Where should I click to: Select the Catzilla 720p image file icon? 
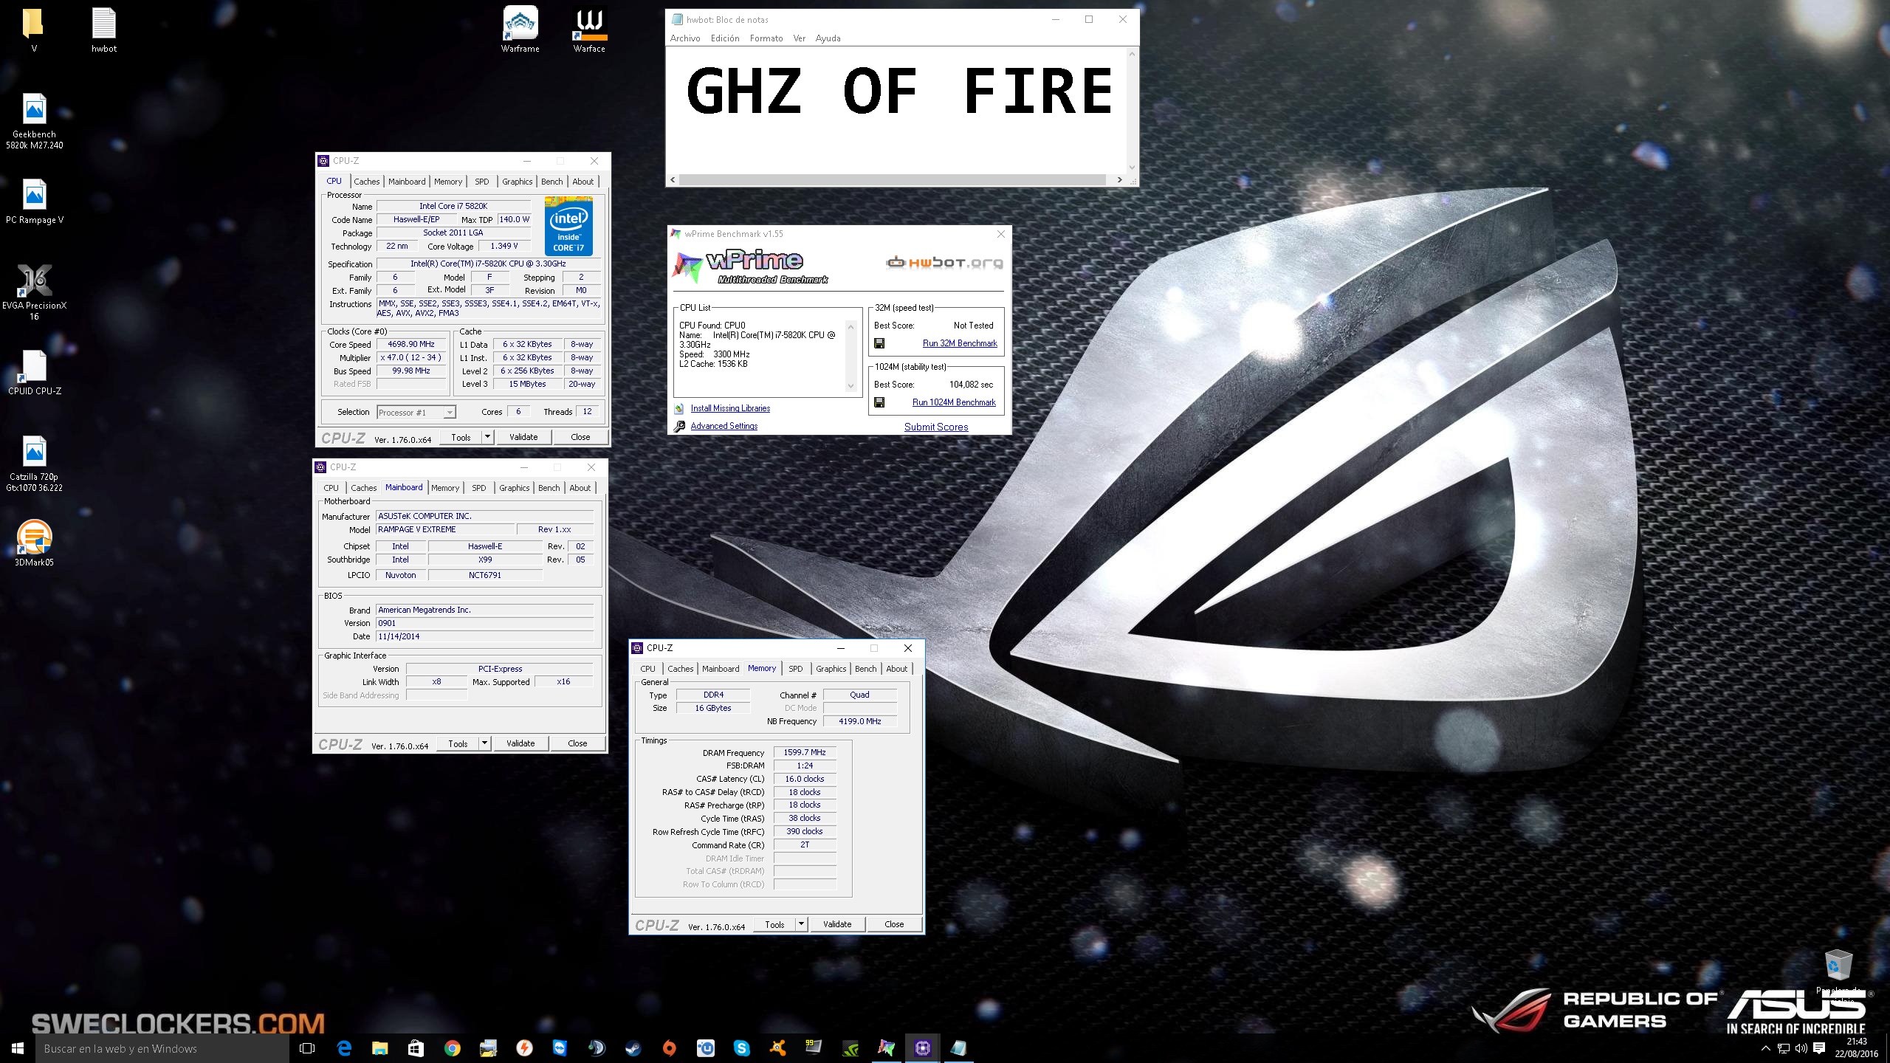click(x=34, y=464)
